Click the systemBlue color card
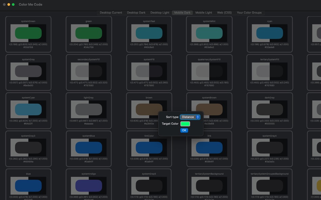The width and height of the screenshot is (321, 200). (x=89, y=147)
